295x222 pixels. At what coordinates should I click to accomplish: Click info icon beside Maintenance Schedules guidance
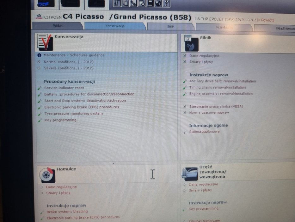39,55
